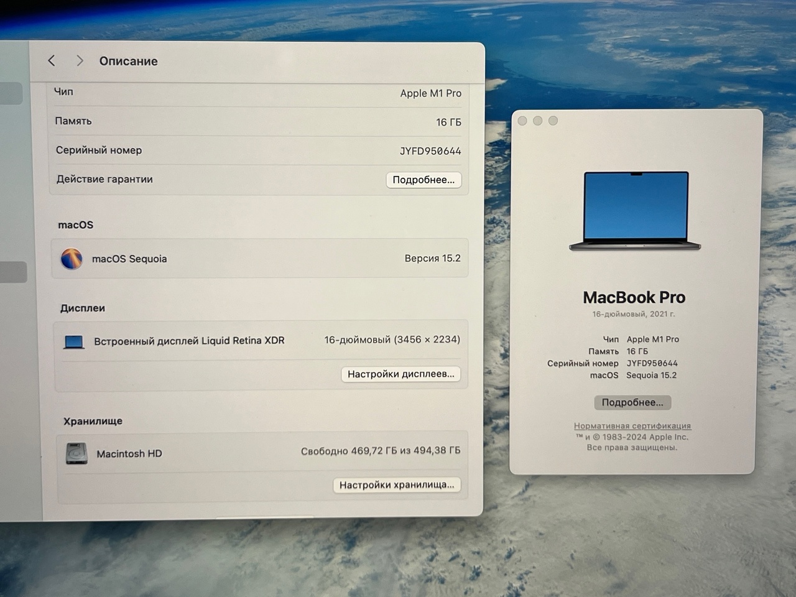Click the Macintosh HD drive icon
796x597 pixels.
76,453
